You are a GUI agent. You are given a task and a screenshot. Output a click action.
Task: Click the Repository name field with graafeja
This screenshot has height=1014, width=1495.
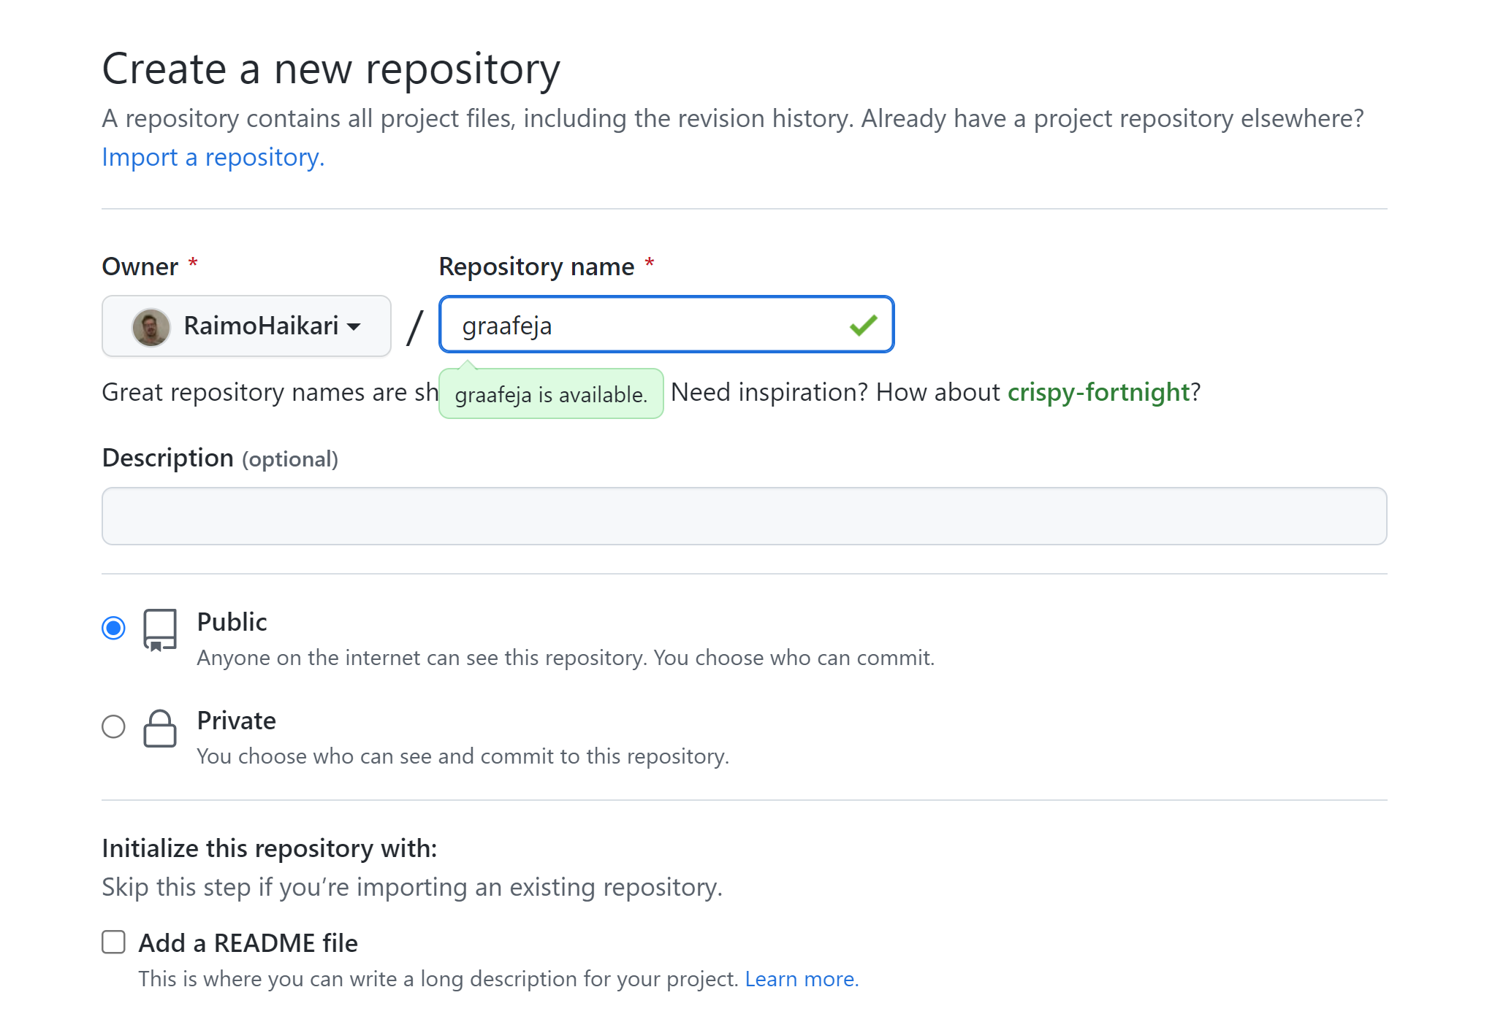[x=666, y=325]
